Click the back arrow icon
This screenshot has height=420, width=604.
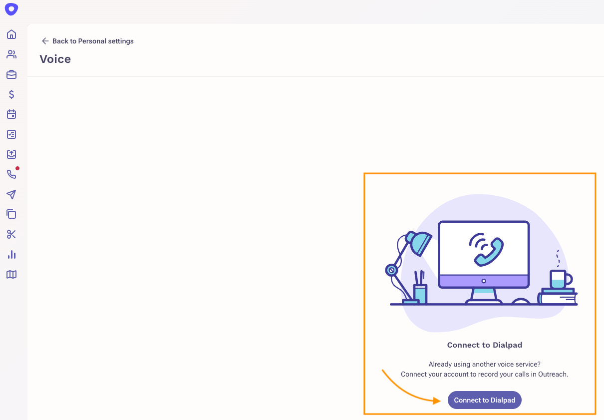45,41
